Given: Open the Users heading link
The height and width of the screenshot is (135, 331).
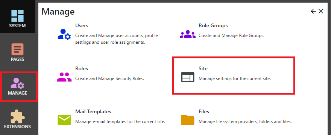Looking at the screenshot, I should (82, 25).
